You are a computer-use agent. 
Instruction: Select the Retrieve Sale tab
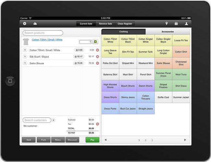pyautogui.click(x=106, y=24)
